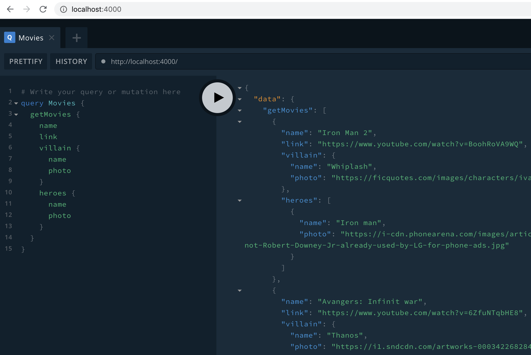
Task: Collapse the query Movies block on line 2
Action: 16,103
